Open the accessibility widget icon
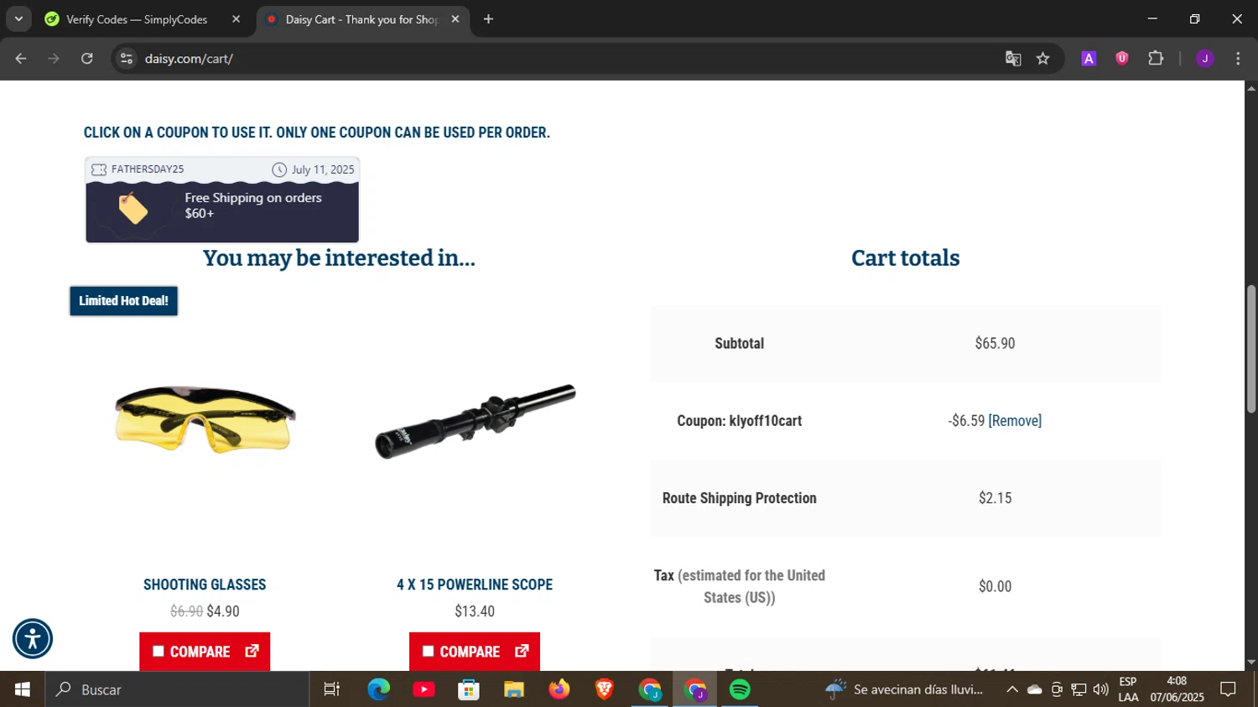The image size is (1258, 707). pos(33,639)
